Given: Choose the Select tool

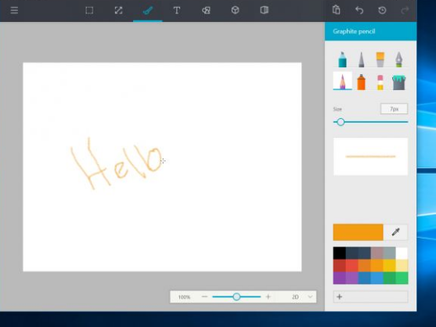Looking at the screenshot, I should (x=89, y=10).
